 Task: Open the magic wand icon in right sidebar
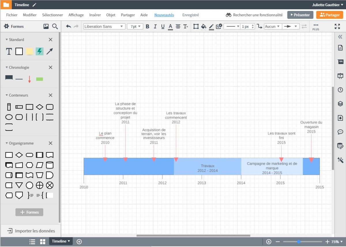point(340,160)
